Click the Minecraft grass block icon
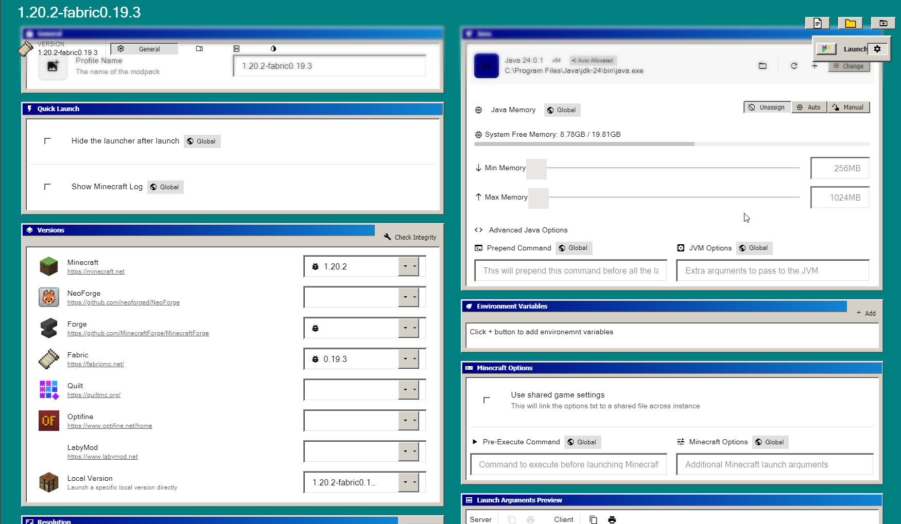Image resolution: width=901 pixels, height=524 pixels. 49,266
